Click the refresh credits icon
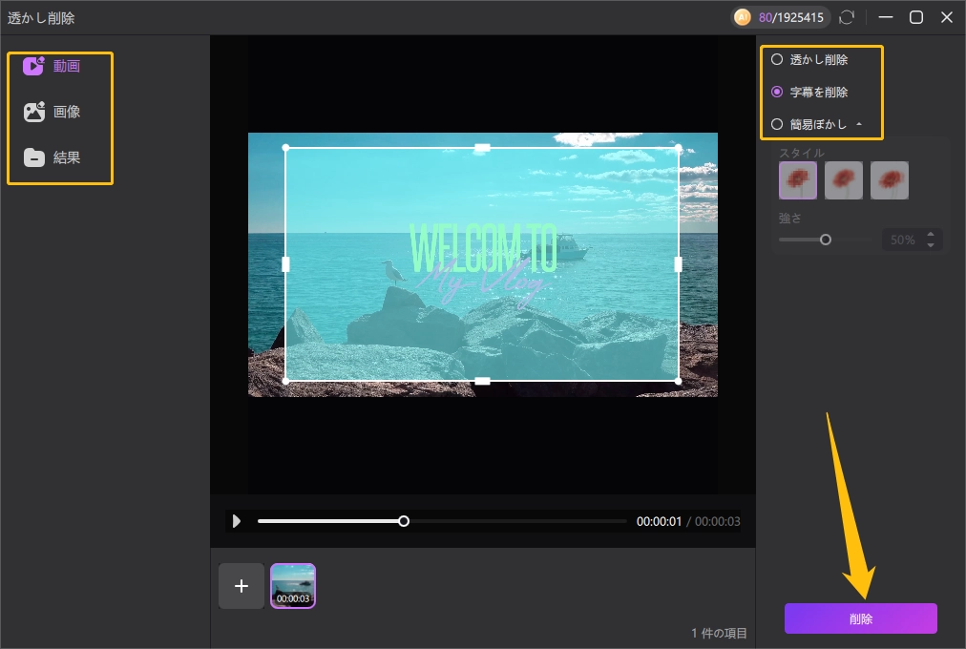The image size is (966, 649). coord(847,17)
